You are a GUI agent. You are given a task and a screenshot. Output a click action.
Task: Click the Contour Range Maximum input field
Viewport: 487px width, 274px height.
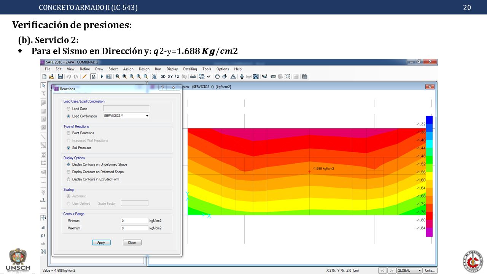134,228
